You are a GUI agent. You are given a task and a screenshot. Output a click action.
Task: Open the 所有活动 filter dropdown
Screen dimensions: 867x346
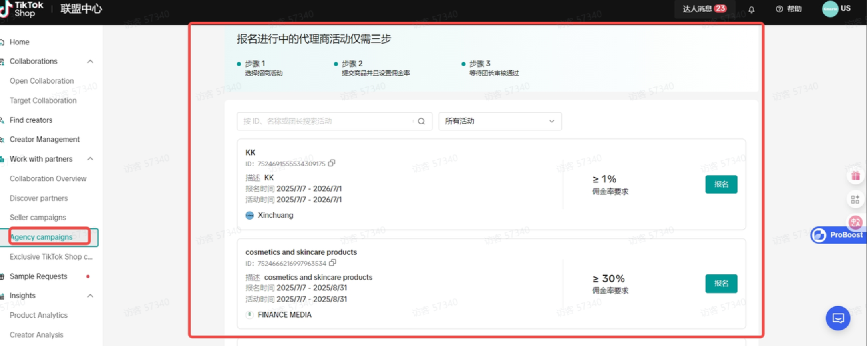(500, 121)
